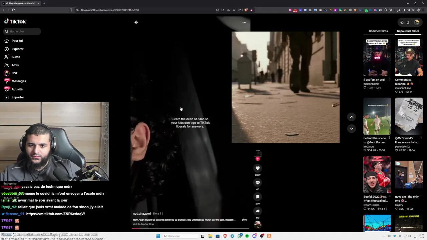
Task: Bookmark this page in the address bar
Action: pos(71,10)
